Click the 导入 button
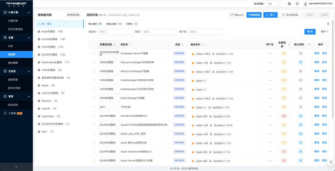 click(x=271, y=15)
